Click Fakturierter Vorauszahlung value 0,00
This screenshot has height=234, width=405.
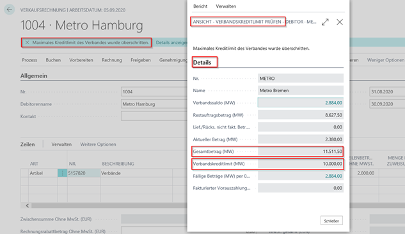301,188
